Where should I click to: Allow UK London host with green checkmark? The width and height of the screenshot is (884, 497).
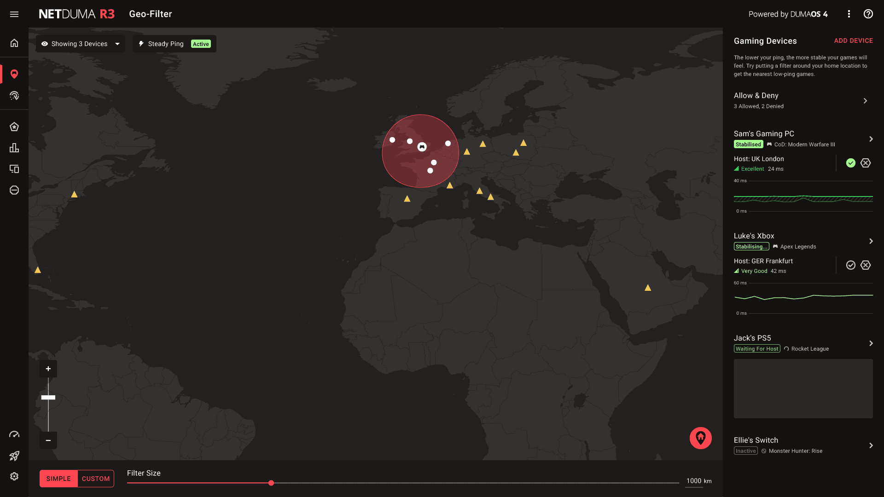(850, 163)
